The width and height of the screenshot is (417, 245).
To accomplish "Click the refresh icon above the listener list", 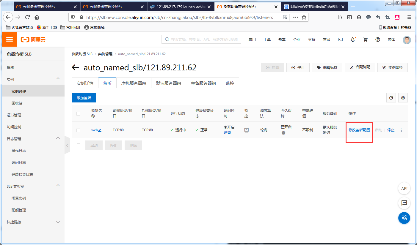I will click(x=391, y=97).
